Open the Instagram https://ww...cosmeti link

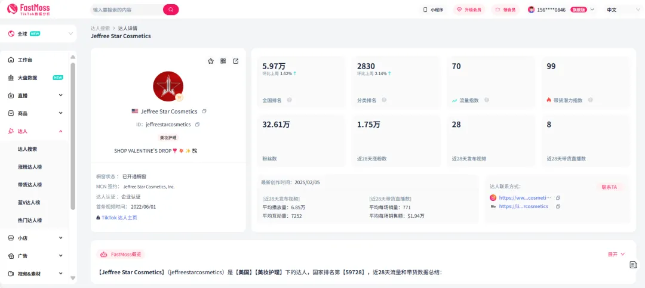coord(525,197)
